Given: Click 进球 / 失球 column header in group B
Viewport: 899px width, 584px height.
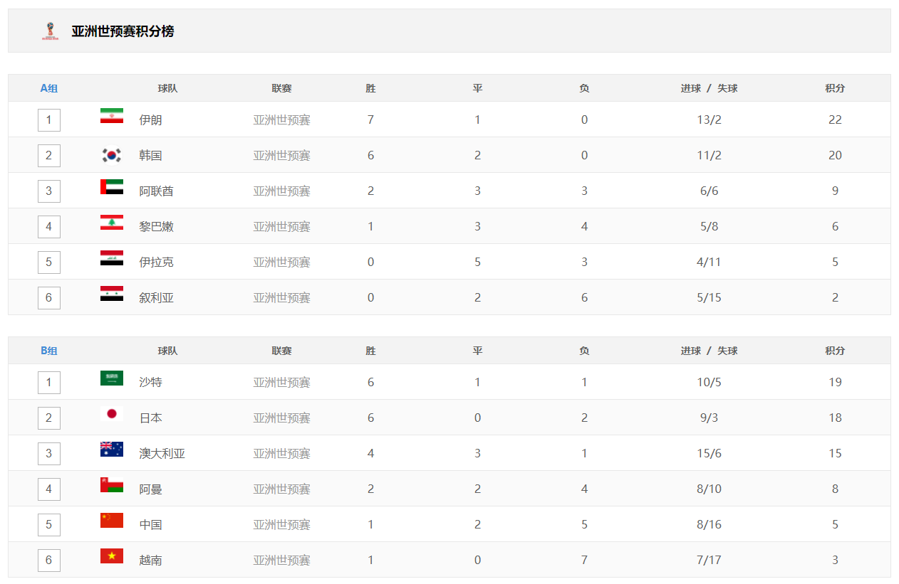Looking at the screenshot, I should click(x=709, y=351).
